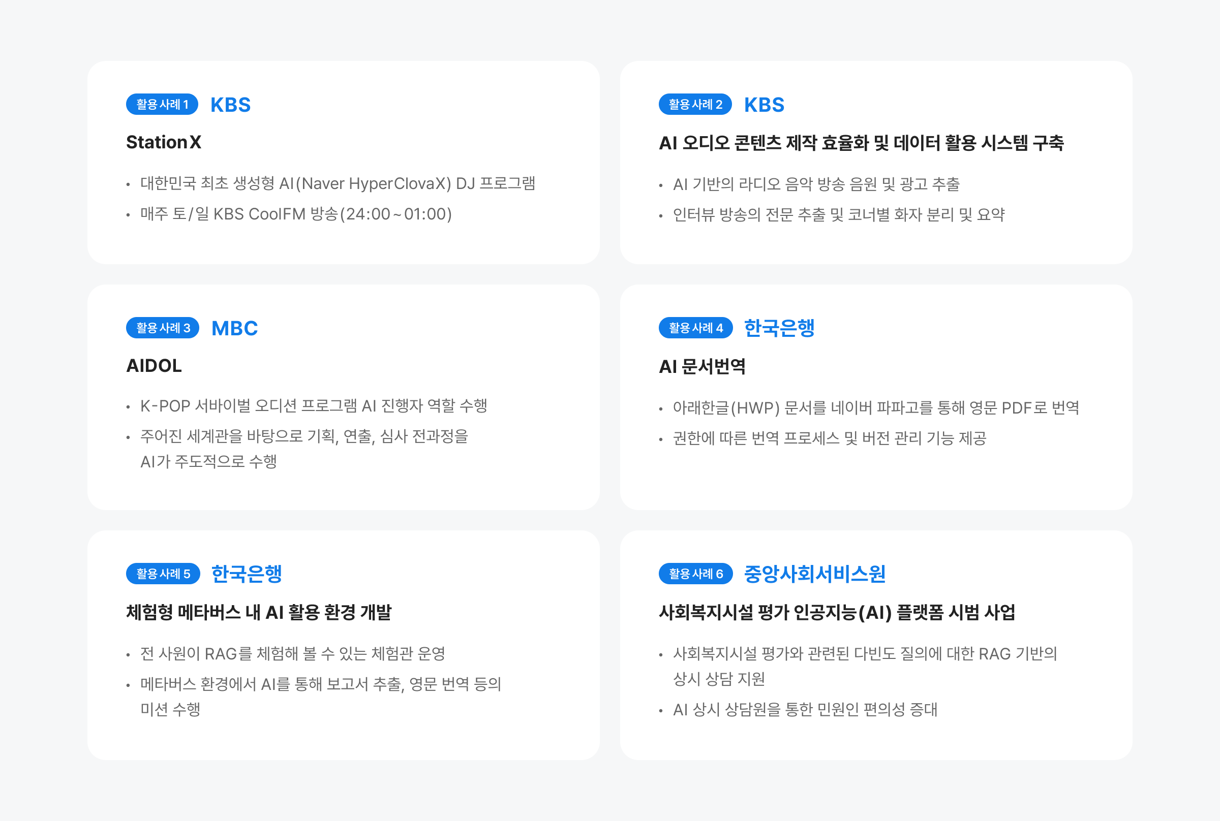The image size is (1220, 821).
Task: Click the AIDOL card title
Action: [x=154, y=365]
